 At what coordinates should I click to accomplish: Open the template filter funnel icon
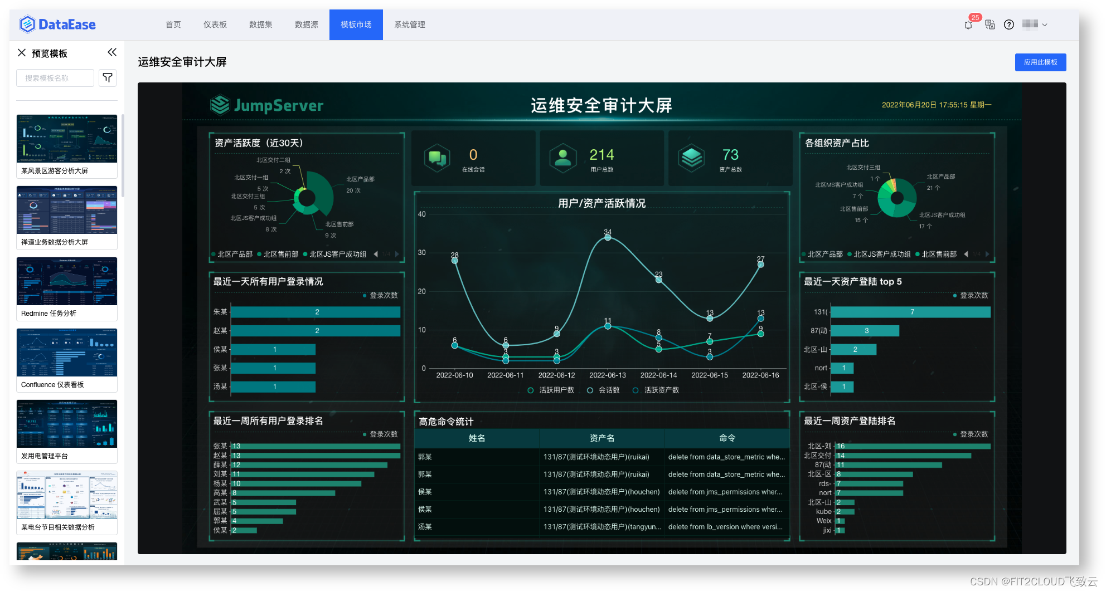(108, 78)
